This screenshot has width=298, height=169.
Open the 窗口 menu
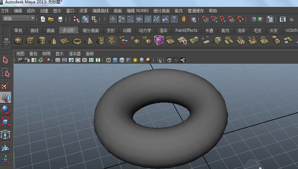coord(70,11)
